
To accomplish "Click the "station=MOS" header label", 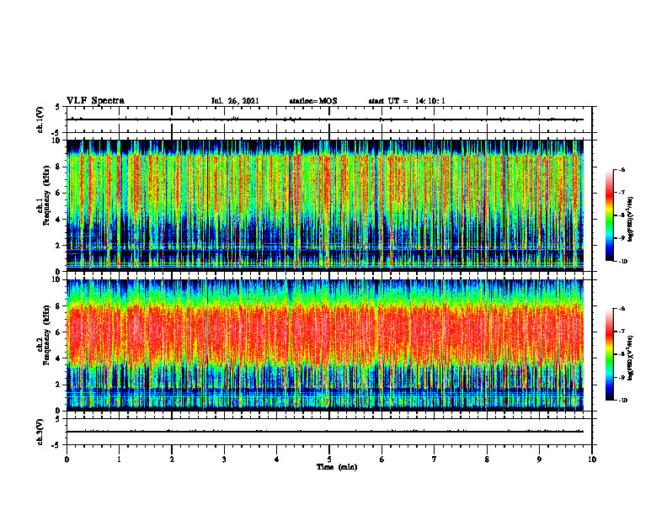I will tap(313, 101).
